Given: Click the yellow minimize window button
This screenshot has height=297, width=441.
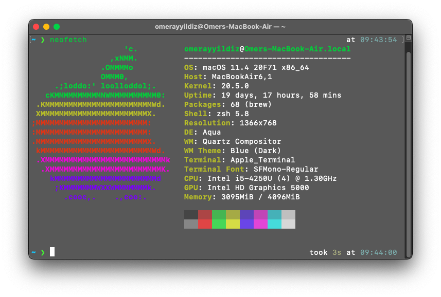Looking at the screenshot, I should tap(46, 27).
